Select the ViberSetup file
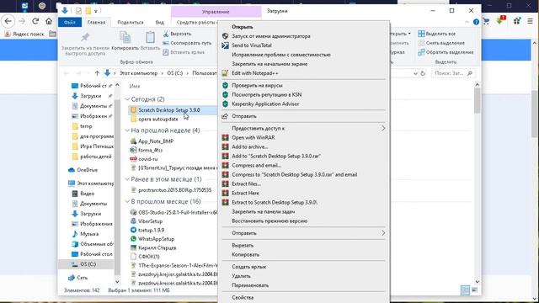The image size is (539, 303). tap(147, 221)
